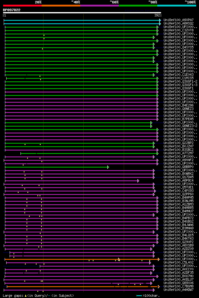Open the UniRef100_Q4SYS5 hit label
This screenshot has width=199, height=298.
(x=178, y=47)
